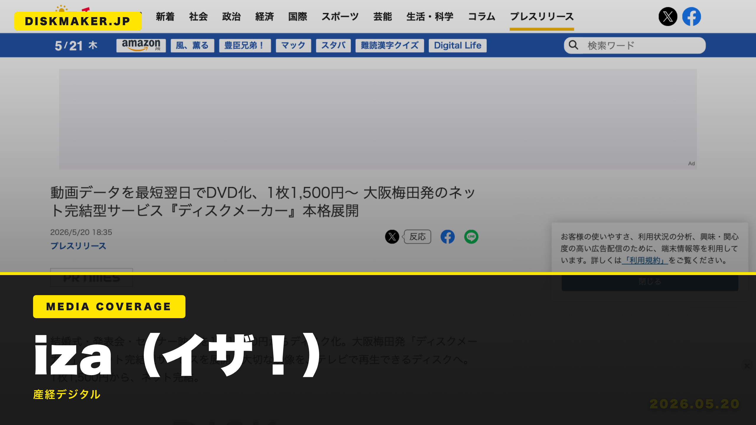Open the 経済 section

265,17
